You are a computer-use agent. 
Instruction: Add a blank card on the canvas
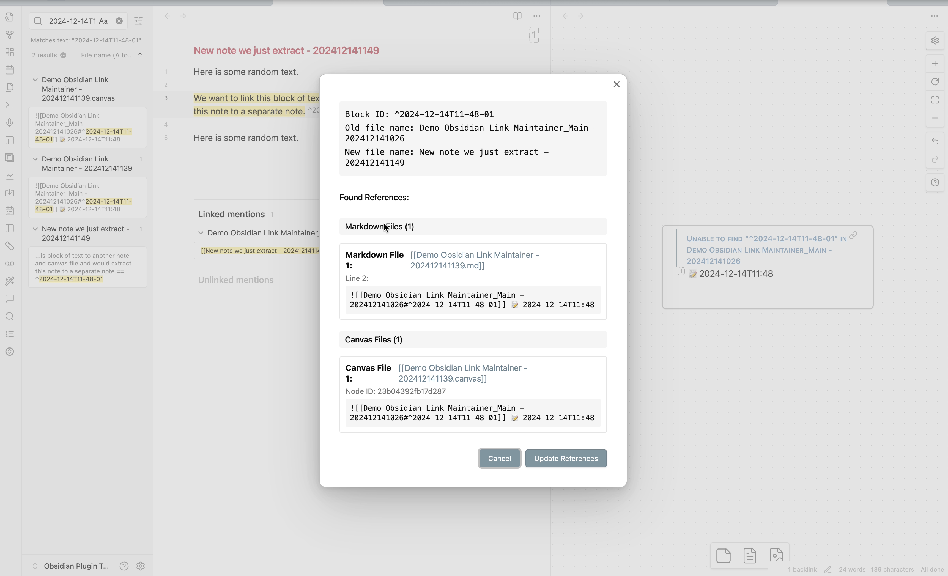[723, 555]
